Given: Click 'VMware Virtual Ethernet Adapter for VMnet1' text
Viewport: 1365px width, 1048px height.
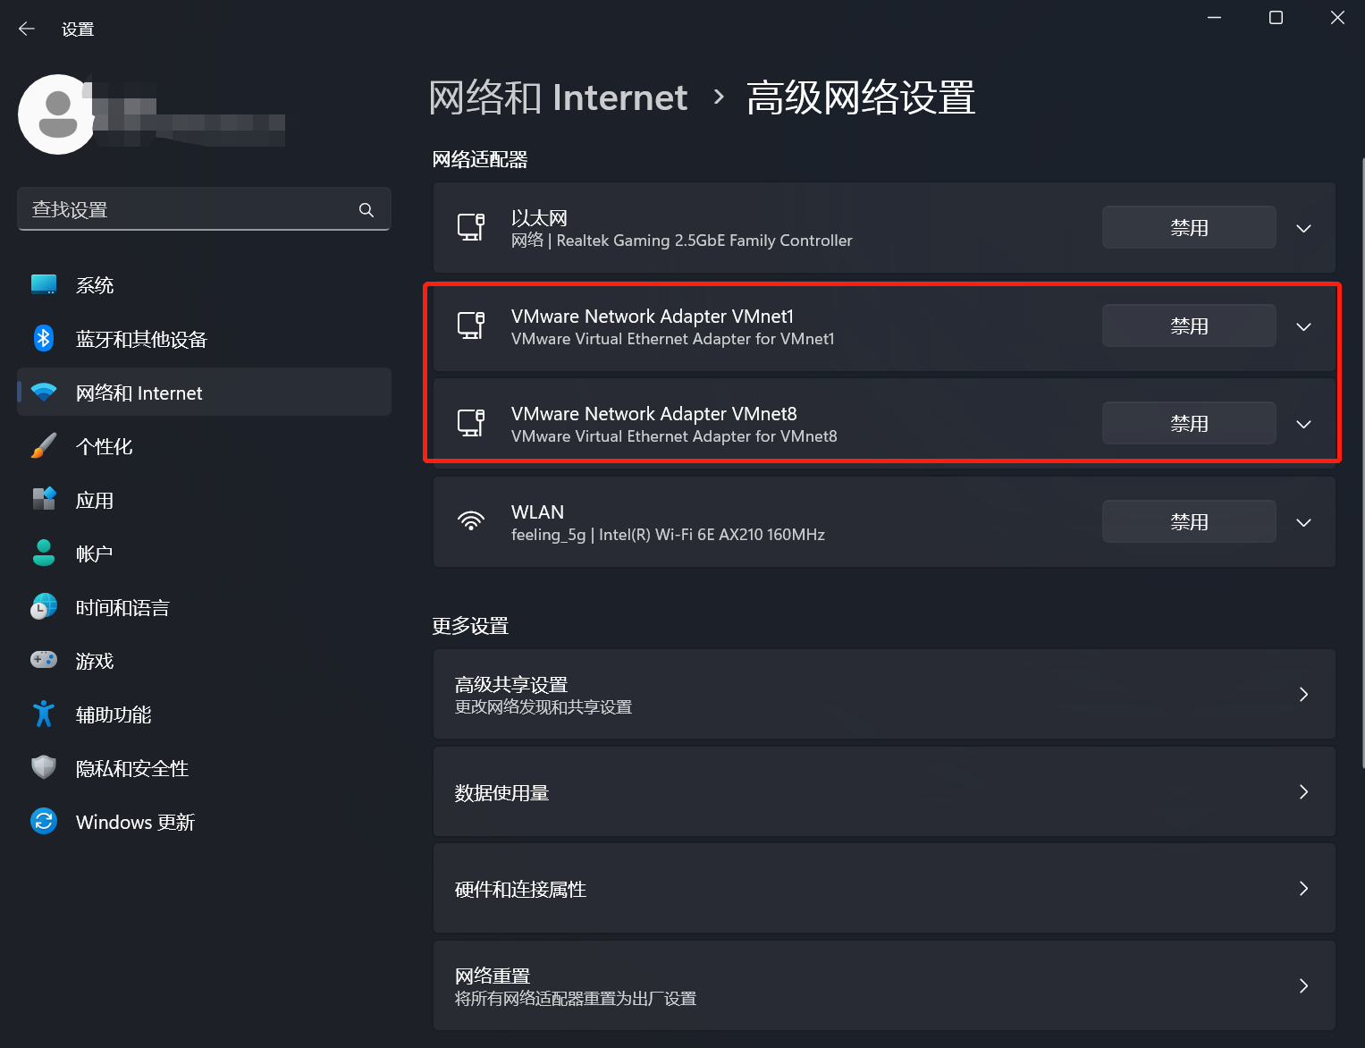Looking at the screenshot, I should [673, 339].
